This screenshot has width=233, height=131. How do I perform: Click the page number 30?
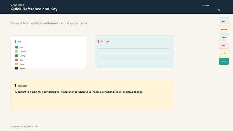pos(219,10)
